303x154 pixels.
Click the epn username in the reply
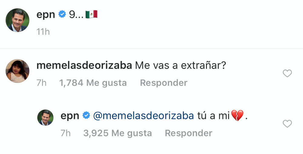click(x=70, y=115)
